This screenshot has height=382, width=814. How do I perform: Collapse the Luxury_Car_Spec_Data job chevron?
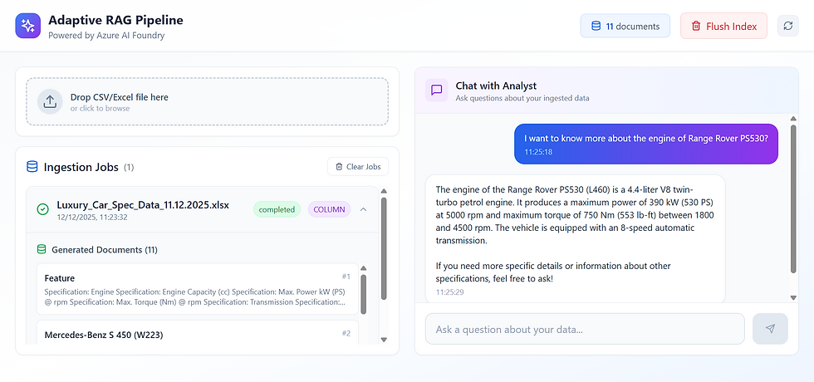point(363,209)
